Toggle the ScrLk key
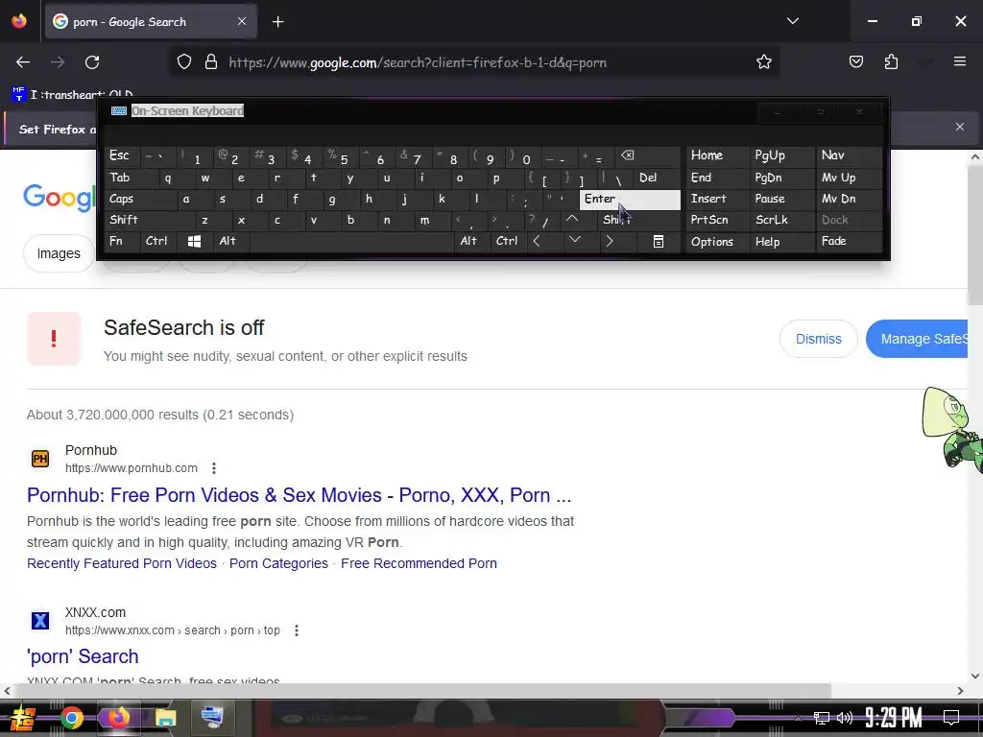Viewport: 983px width, 737px height. pyautogui.click(x=781, y=220)
